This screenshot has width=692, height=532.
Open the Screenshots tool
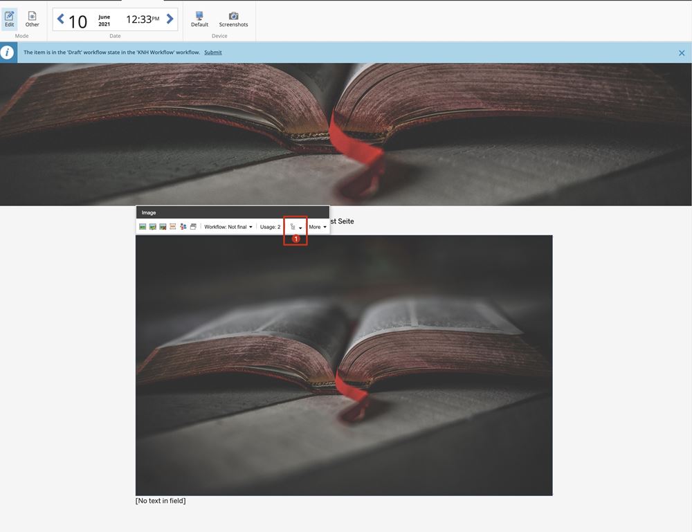tap(233, 19)
